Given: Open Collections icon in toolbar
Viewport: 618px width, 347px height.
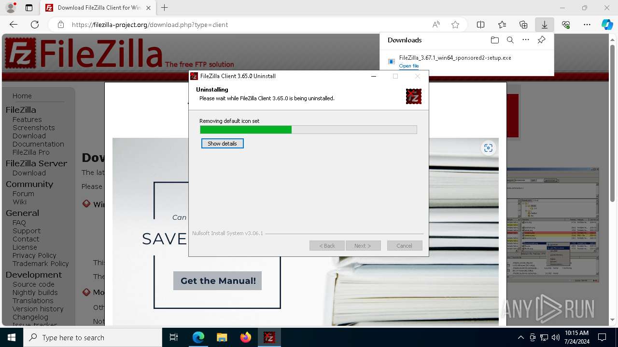Looking at the screenshot, I should (523, 25).
